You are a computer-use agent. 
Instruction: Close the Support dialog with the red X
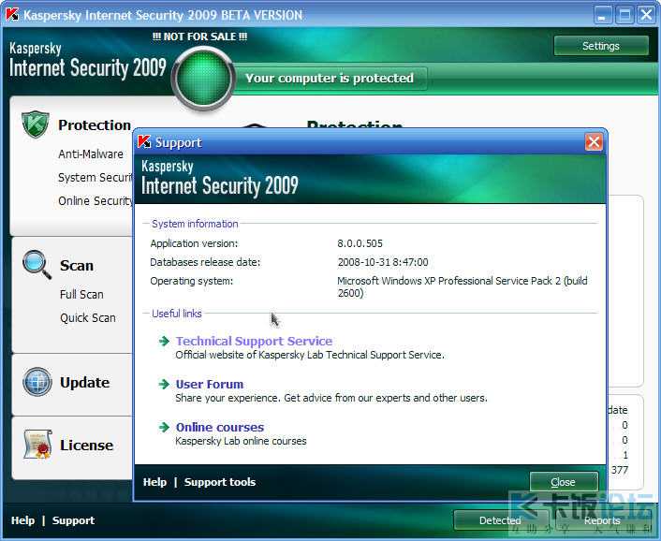coord(594,142)
